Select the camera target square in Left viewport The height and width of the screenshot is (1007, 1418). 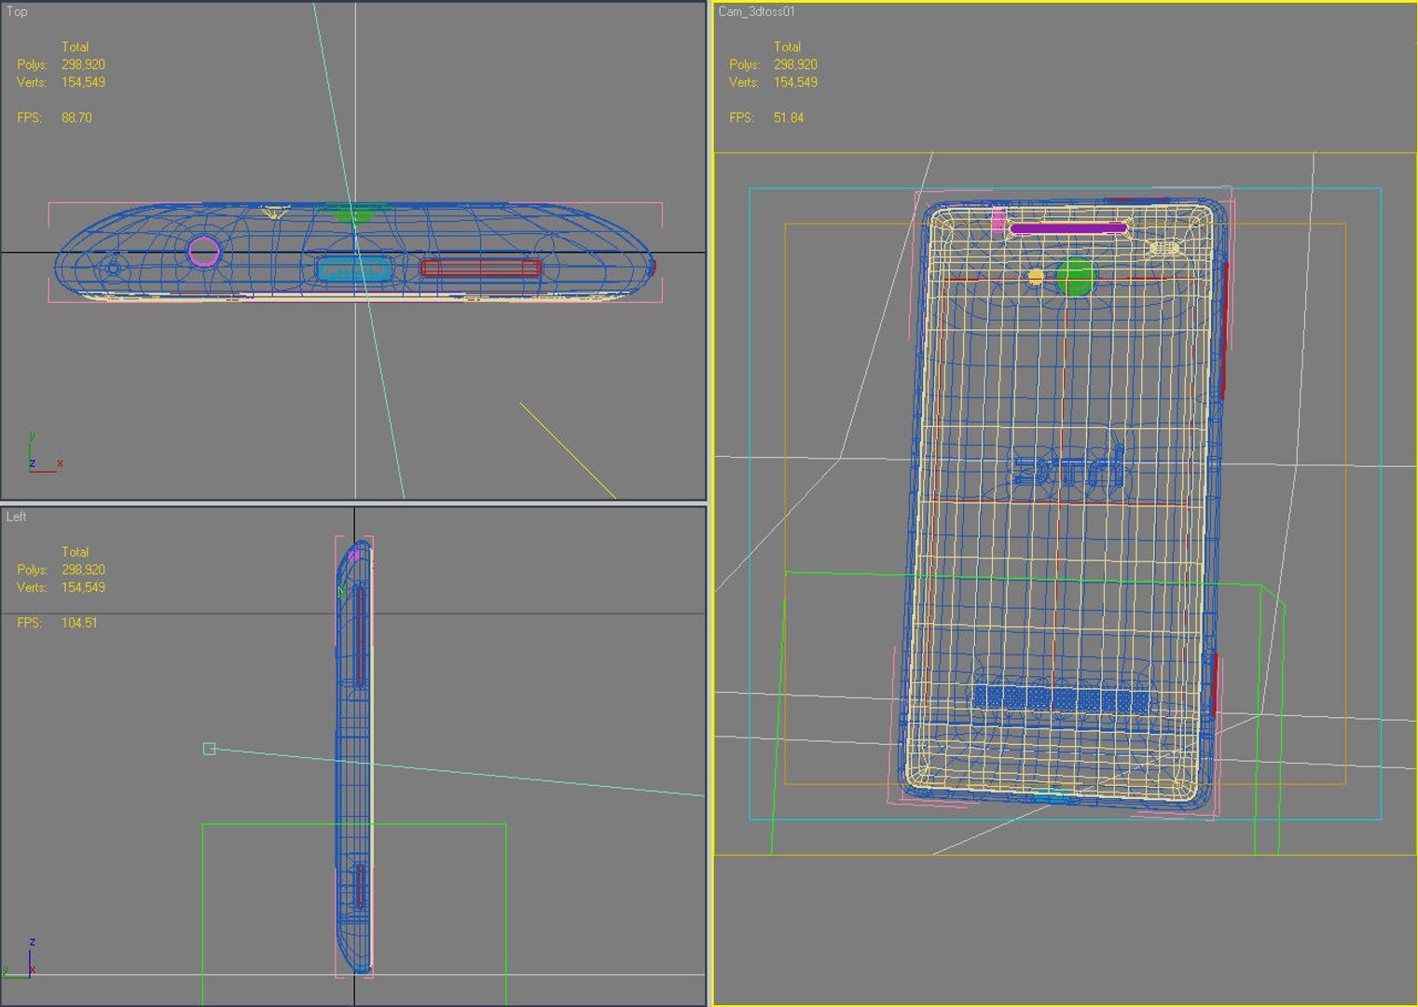(x=209, y=749)
